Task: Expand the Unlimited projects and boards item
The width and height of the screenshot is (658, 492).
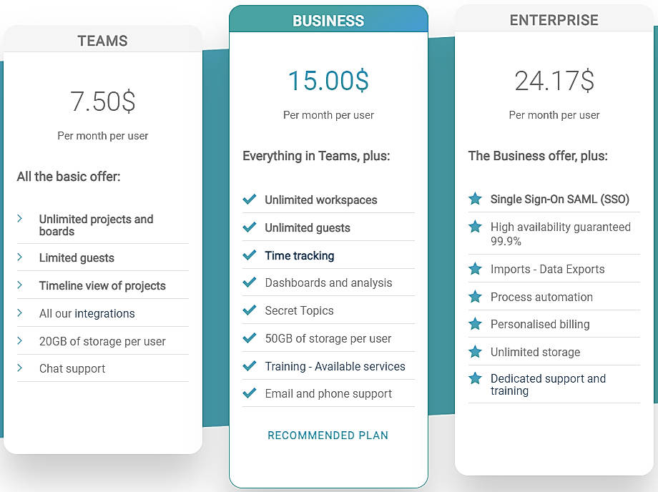Action: point(19,220)
